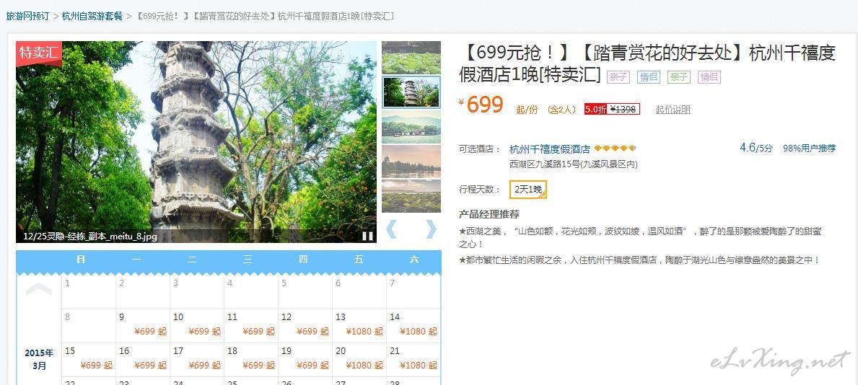
Task: Click the blue 情侣 tag
Action: (x=649, y=76)
